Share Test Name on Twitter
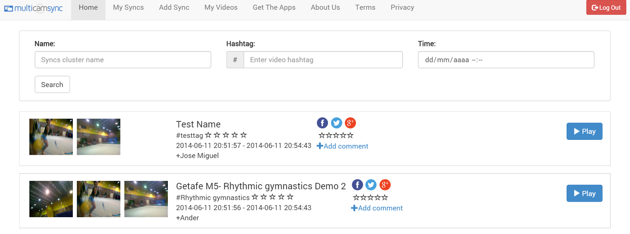The height and width of the screenshot is (234, 630). point(336,123)
